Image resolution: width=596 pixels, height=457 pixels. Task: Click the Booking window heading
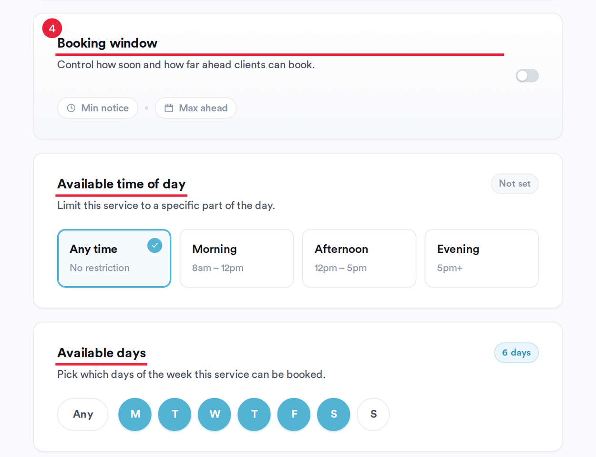tap(107, 43)
